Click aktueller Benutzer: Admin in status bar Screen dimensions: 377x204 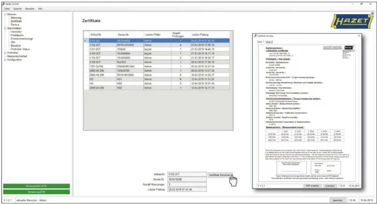31,200
